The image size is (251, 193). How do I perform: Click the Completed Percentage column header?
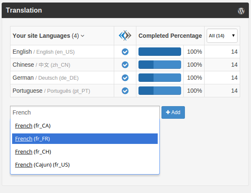[170, 36]
